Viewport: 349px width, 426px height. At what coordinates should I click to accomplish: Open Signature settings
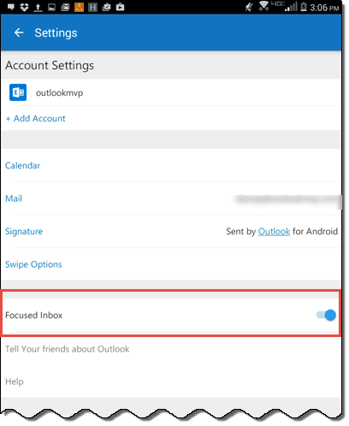(x=24, y=231)
